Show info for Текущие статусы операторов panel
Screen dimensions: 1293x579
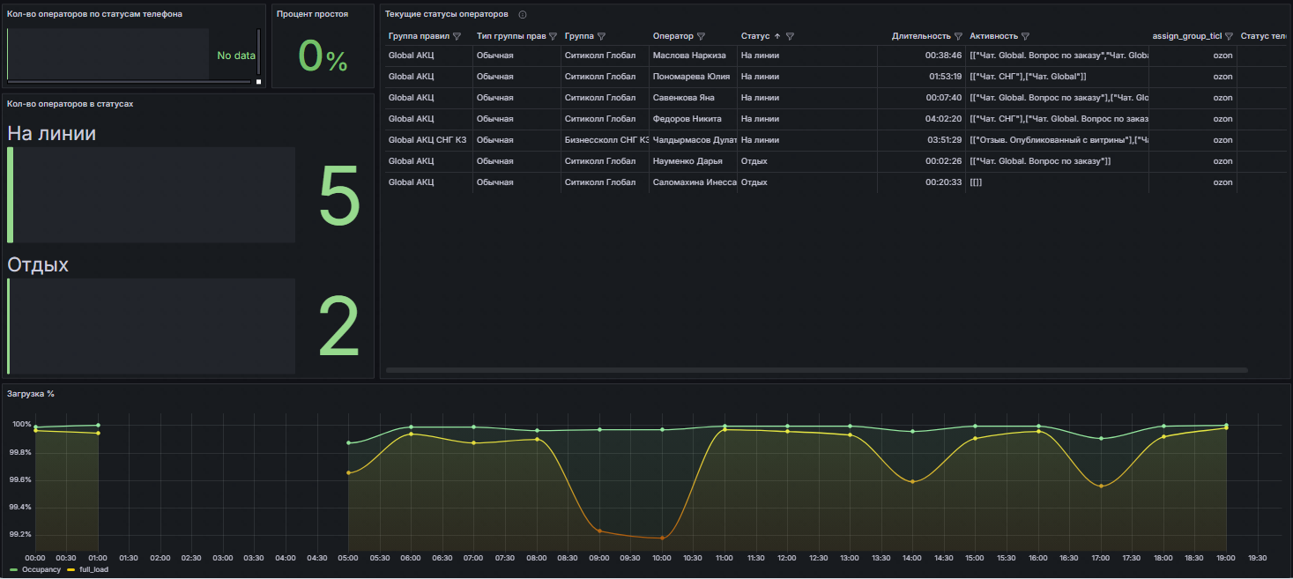coord(523,15)
